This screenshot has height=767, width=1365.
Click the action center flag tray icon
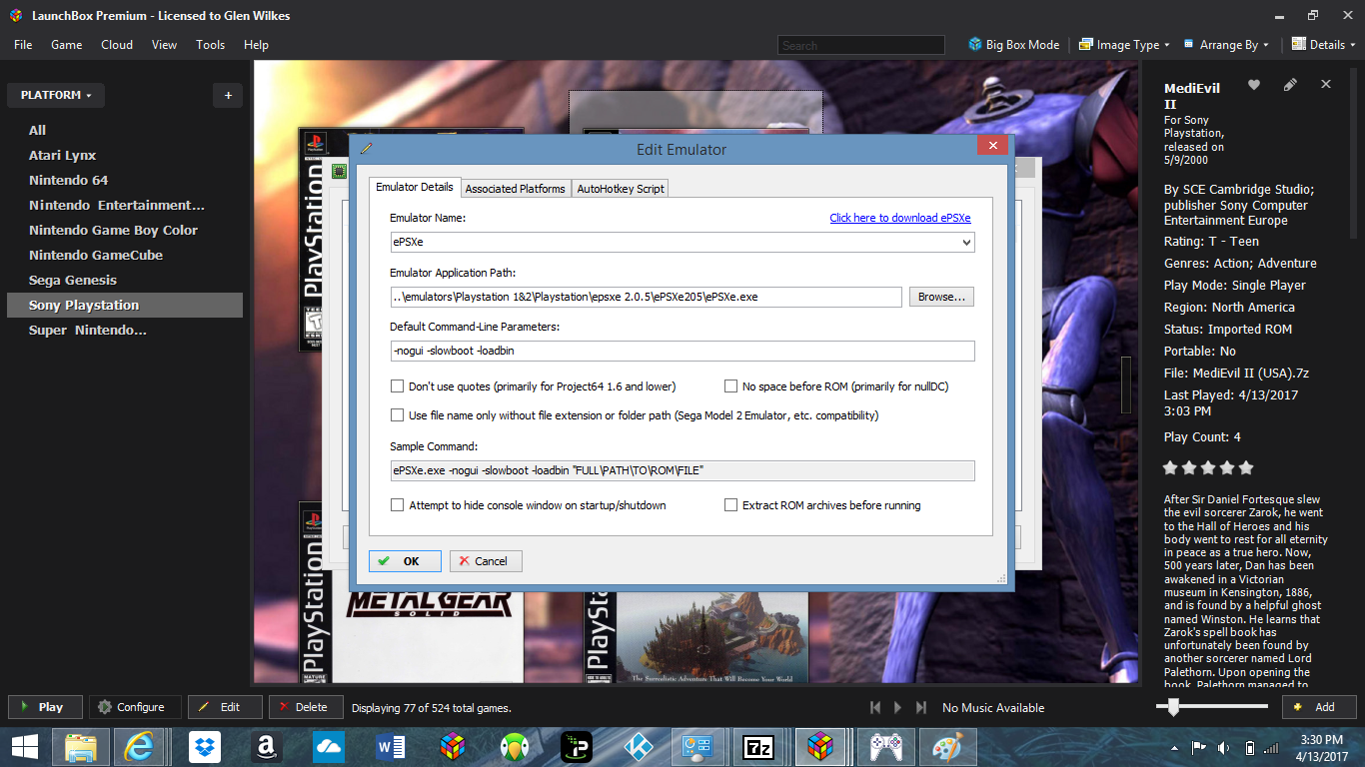1198,747
